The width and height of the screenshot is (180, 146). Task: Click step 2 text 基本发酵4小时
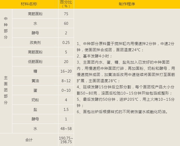(94, 56)
